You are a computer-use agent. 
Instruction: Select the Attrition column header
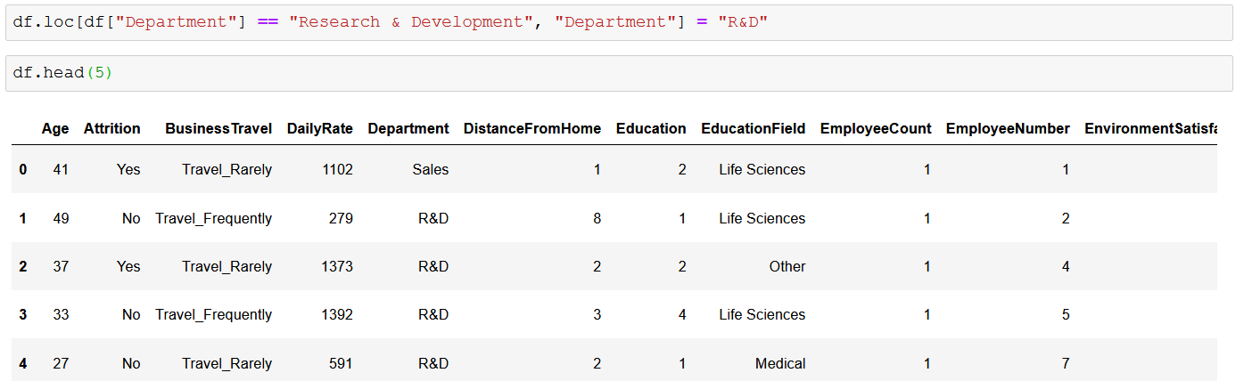click(112, 128)
